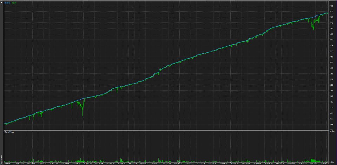337x165 pixels.
Task: Select the 2024.07.09 date label
Action: point(246,164)
